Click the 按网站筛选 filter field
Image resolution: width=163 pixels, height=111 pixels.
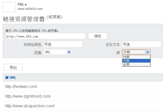[63, 44]
